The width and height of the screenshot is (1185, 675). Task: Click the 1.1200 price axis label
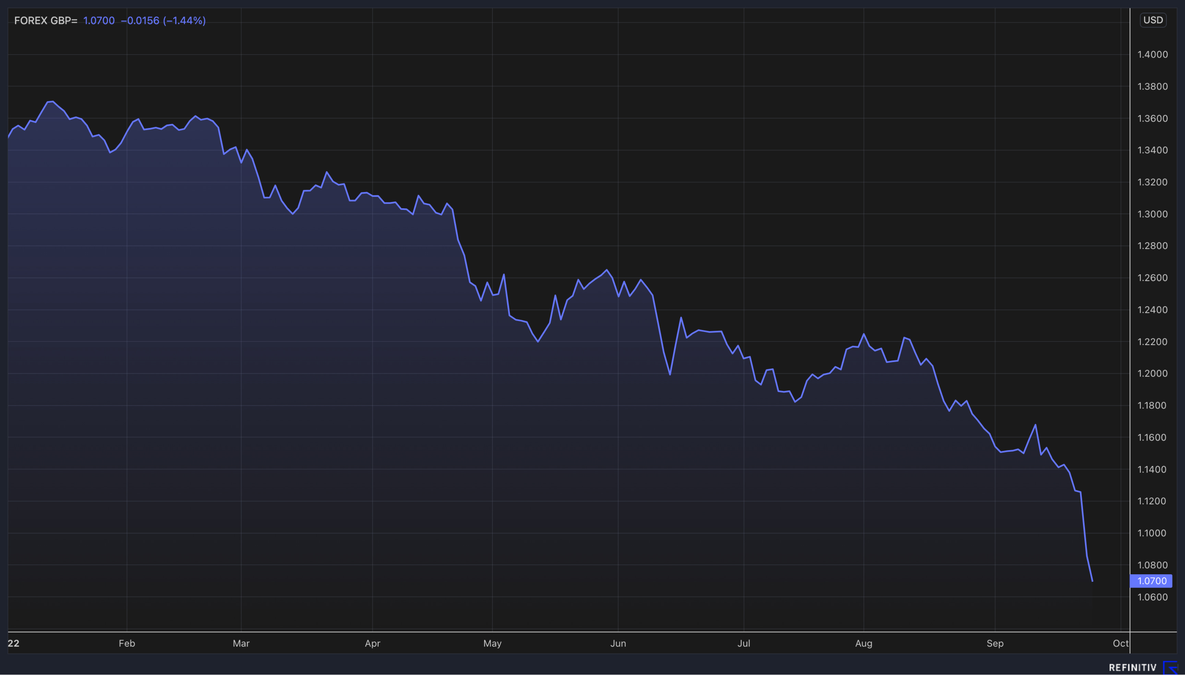point(1152,501)
